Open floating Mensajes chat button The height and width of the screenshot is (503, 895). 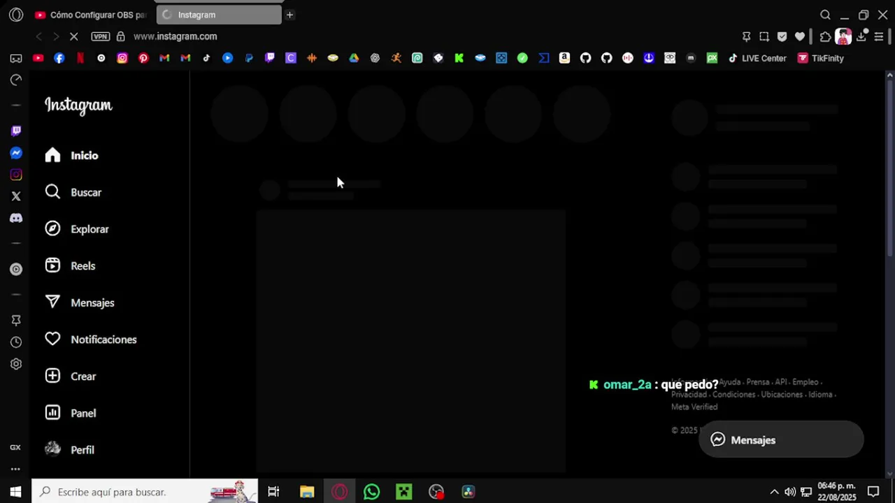[x=781, y=439]
